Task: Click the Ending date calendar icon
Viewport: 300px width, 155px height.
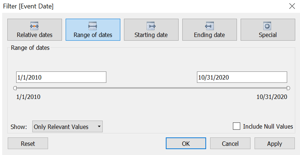Action: coord(209,26)
